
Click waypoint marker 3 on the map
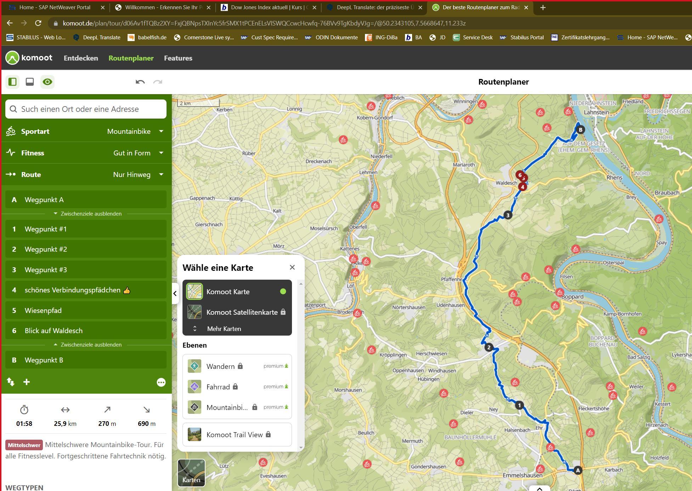(x=508, y=215)
